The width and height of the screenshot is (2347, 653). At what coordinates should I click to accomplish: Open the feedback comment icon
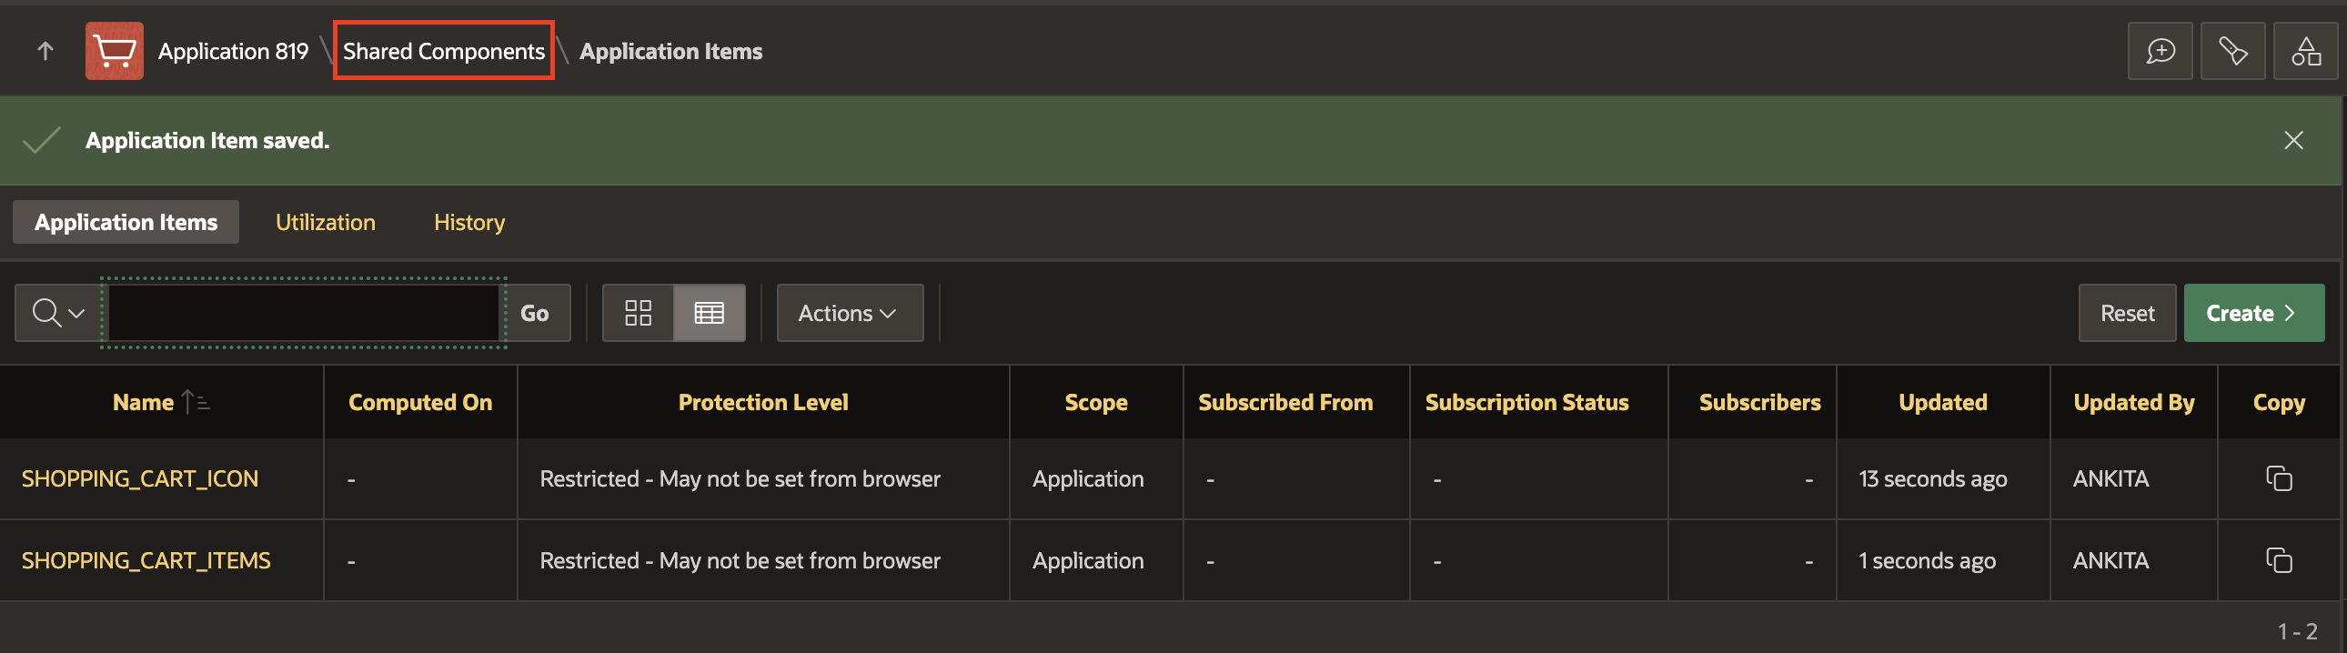tap(2160, 51)
